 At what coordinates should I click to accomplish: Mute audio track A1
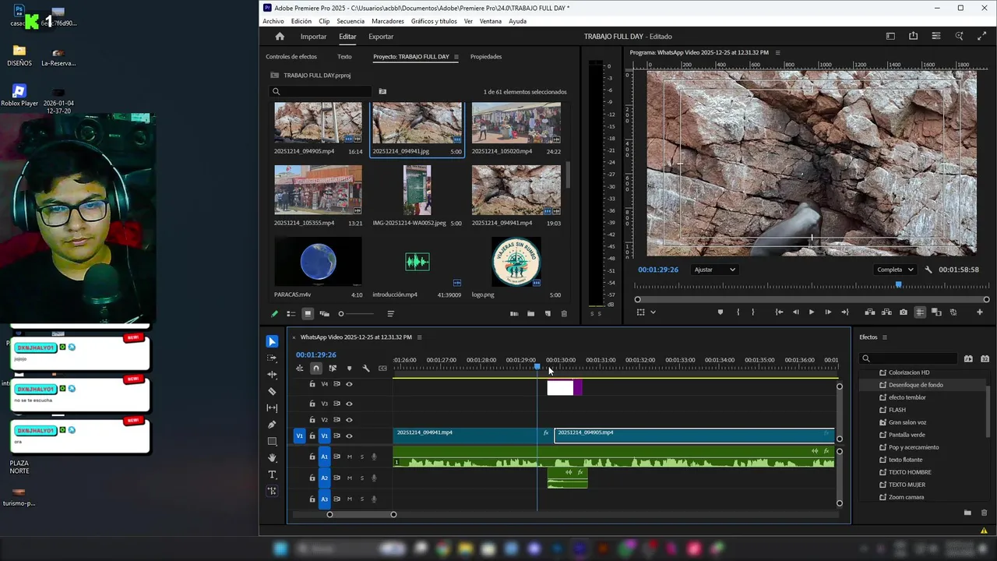(x=349, y=457)
